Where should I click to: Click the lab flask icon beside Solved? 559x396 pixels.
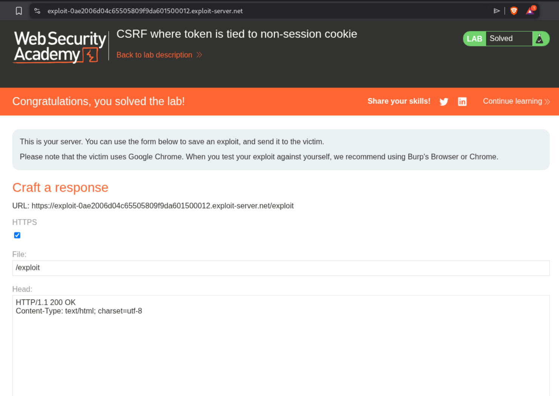pos(539,39)
